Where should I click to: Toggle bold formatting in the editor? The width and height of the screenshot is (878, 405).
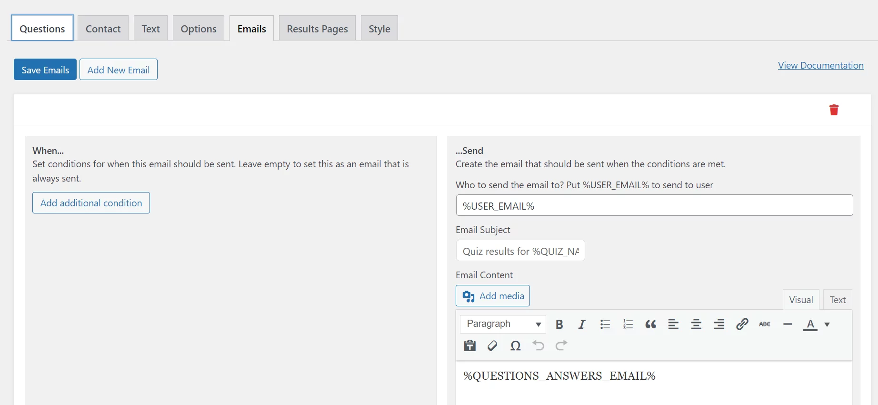[559, 324]
